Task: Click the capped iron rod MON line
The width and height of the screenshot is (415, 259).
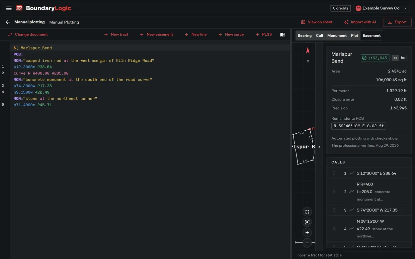Action: click(84, 60)
